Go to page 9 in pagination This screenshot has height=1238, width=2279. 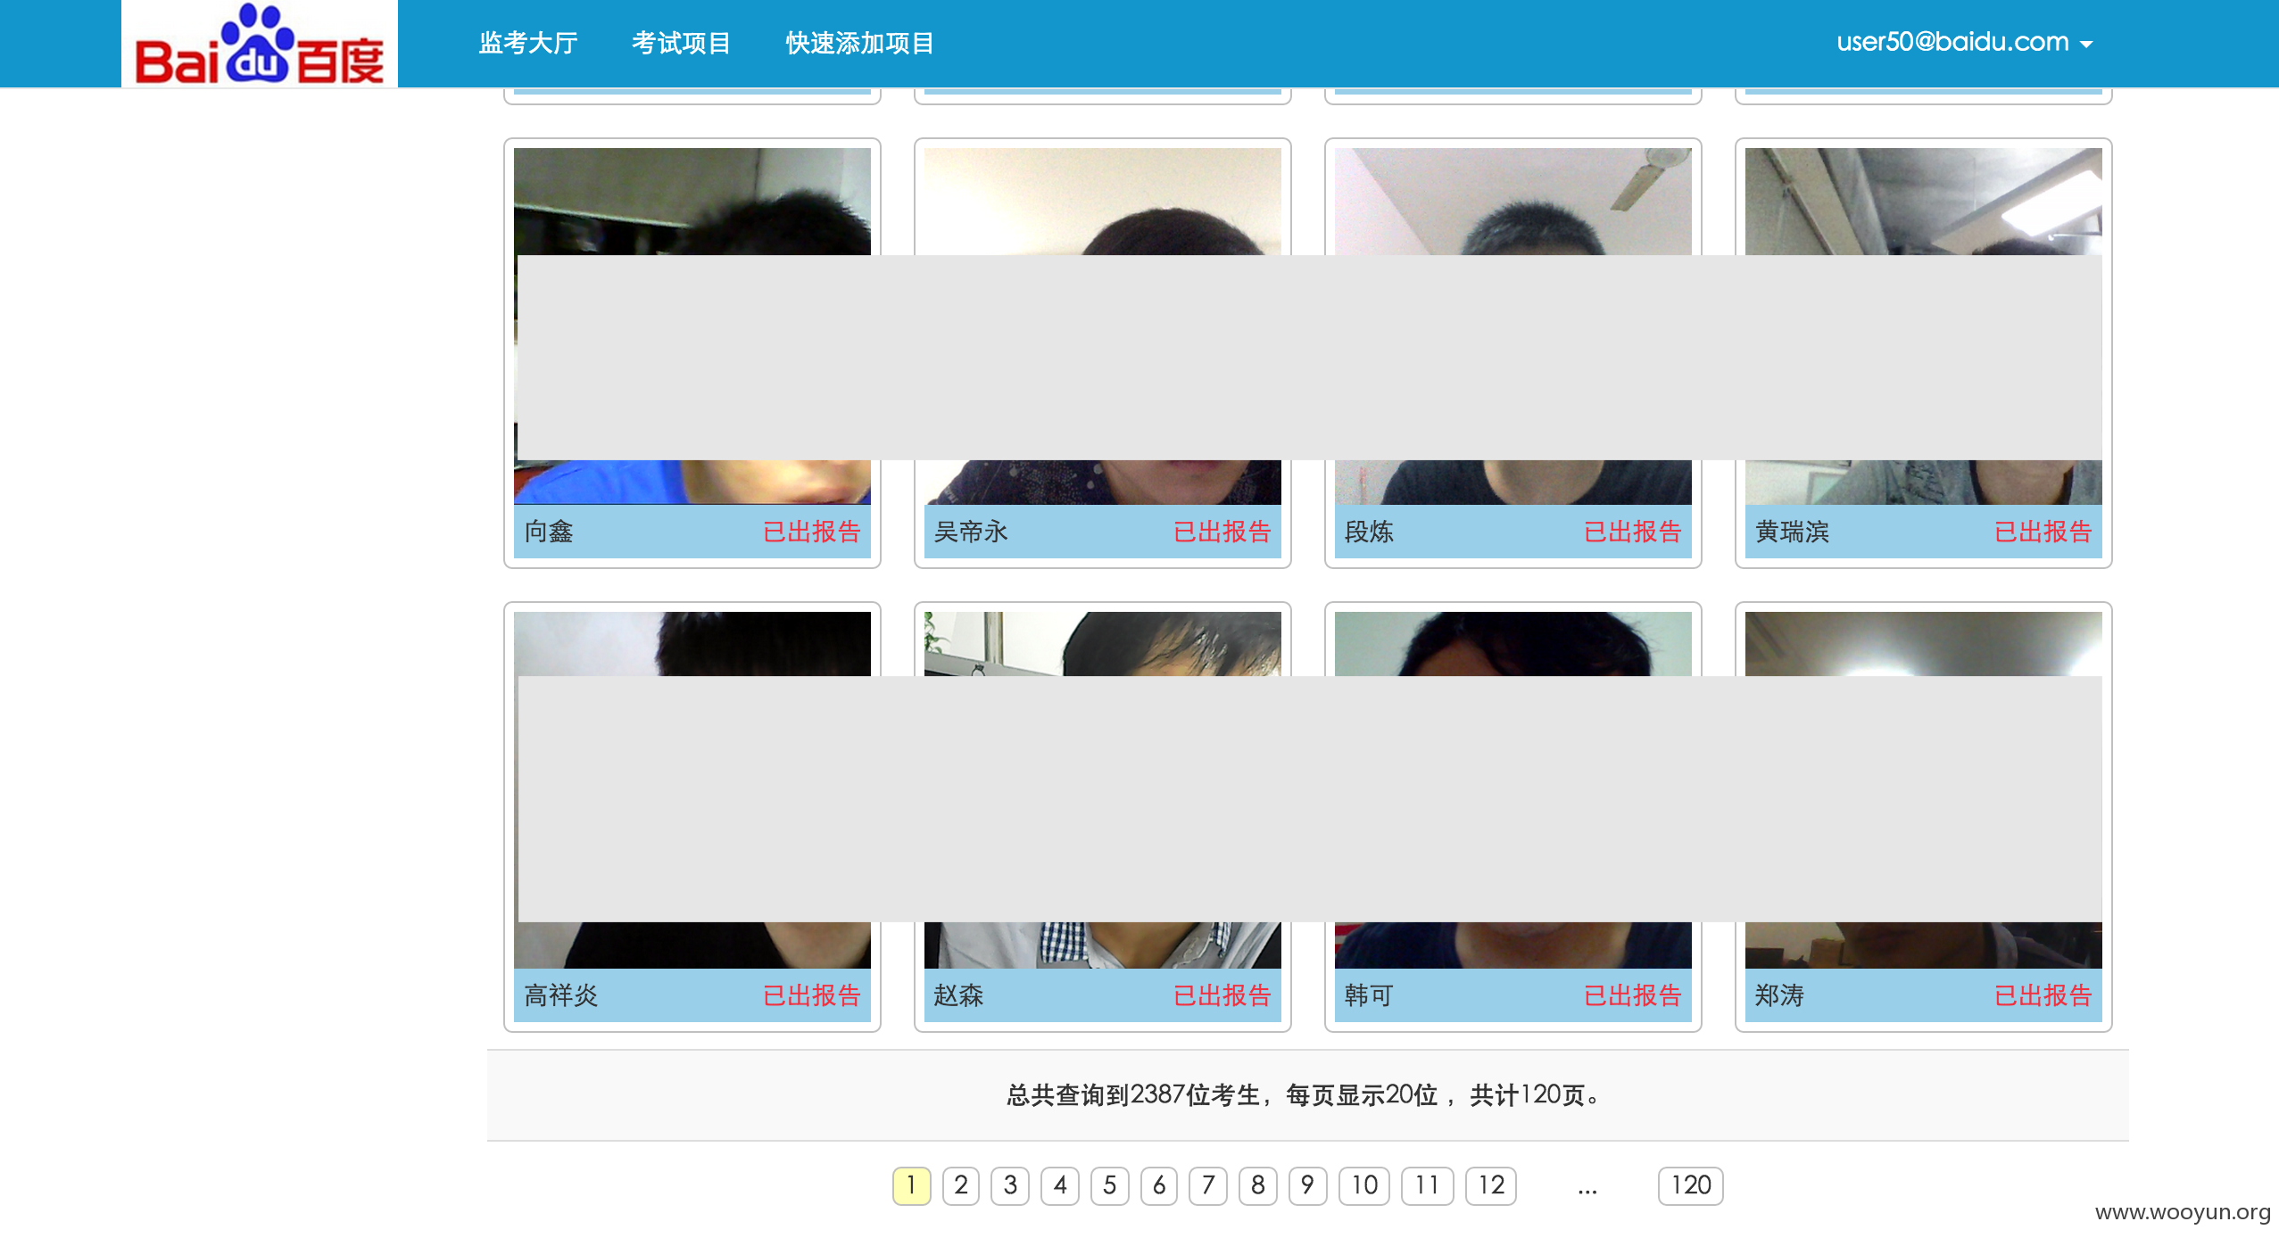pyautogui.click(x=1307, y=1185)
